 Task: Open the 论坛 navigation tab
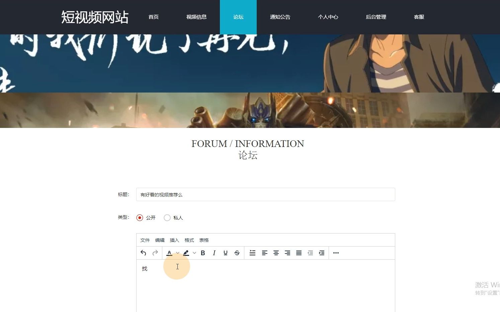[238, 17]
